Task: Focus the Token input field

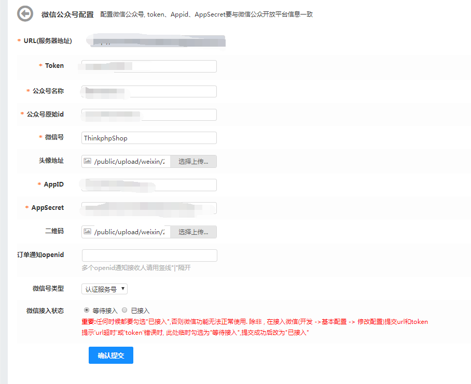Action: point(149,66)
